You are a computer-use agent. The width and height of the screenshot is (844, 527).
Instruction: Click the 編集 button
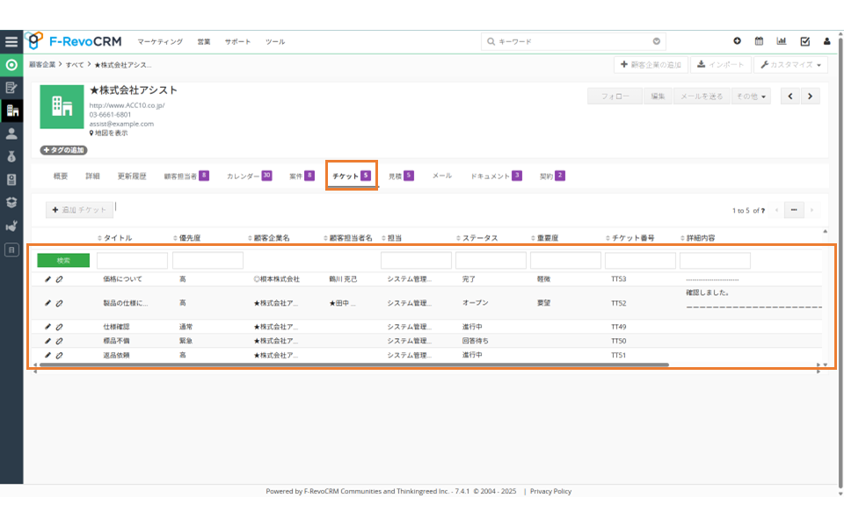click(658, 97)
